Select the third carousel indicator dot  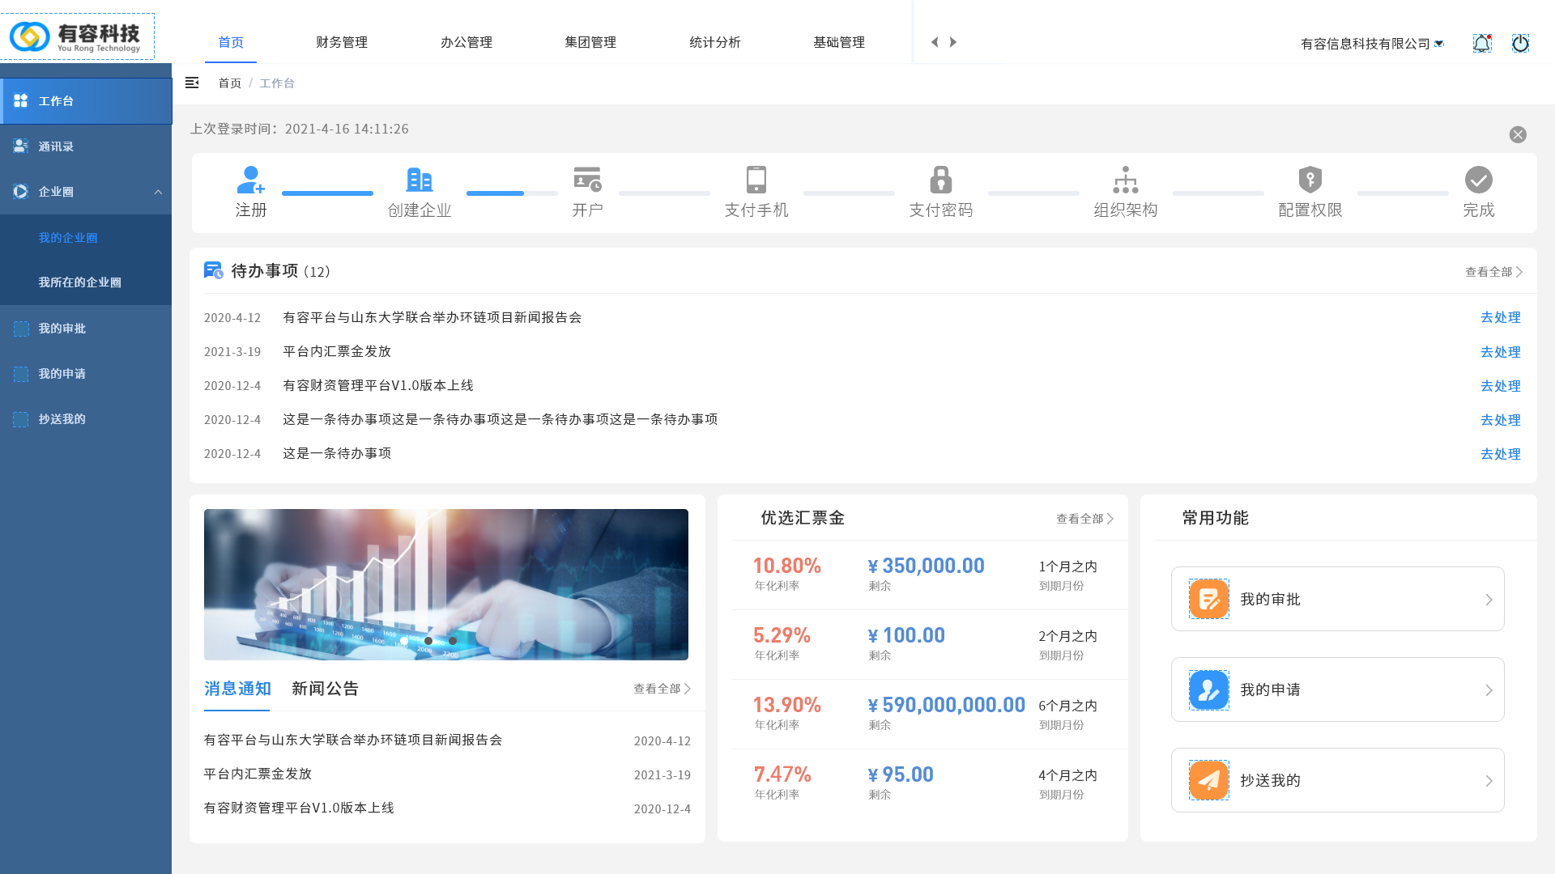click(453, 641)
